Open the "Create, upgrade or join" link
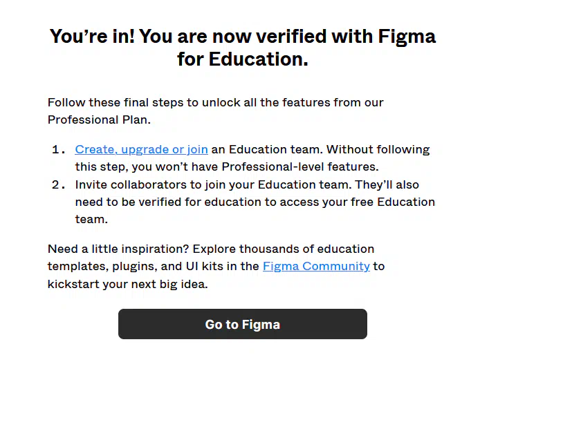The image size is (581, 438). pos(141,150)
